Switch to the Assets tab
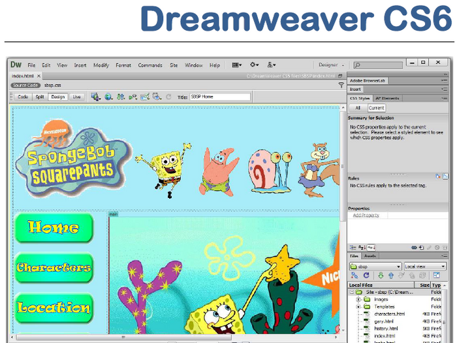Image resolution: width=457 pixels, height=343 pixels. [x=370, y=256]
